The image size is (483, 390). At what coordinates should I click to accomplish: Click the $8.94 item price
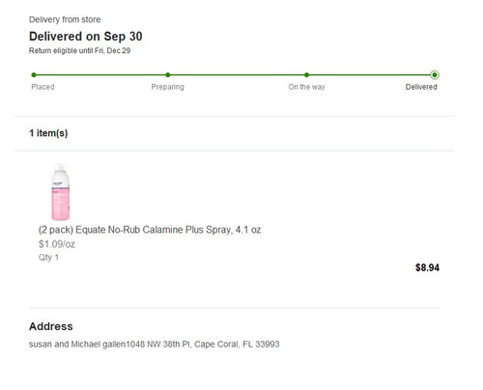pyautogui.click(x=427, y=267)
